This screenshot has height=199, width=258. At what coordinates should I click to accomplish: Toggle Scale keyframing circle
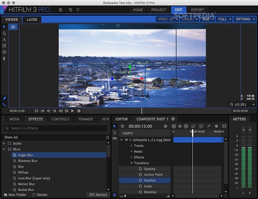[x=140, y=186]
